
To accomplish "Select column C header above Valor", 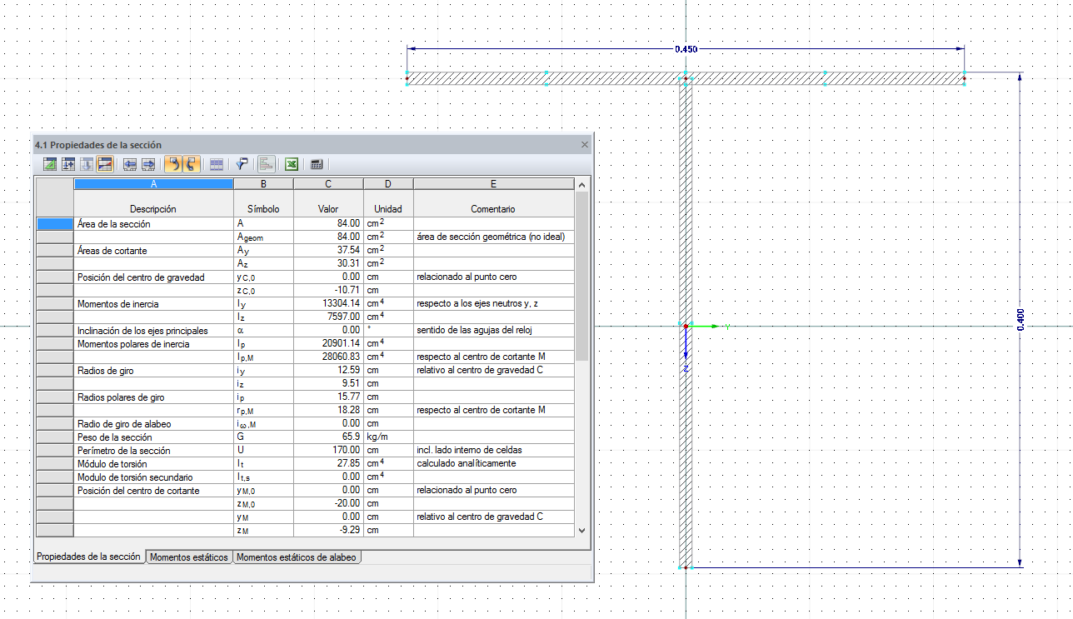I will tap(328, 184).
